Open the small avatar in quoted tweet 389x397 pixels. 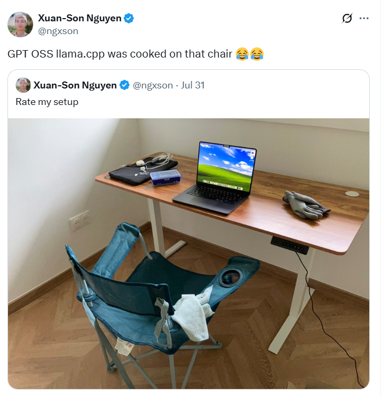(x=23, y=85)
